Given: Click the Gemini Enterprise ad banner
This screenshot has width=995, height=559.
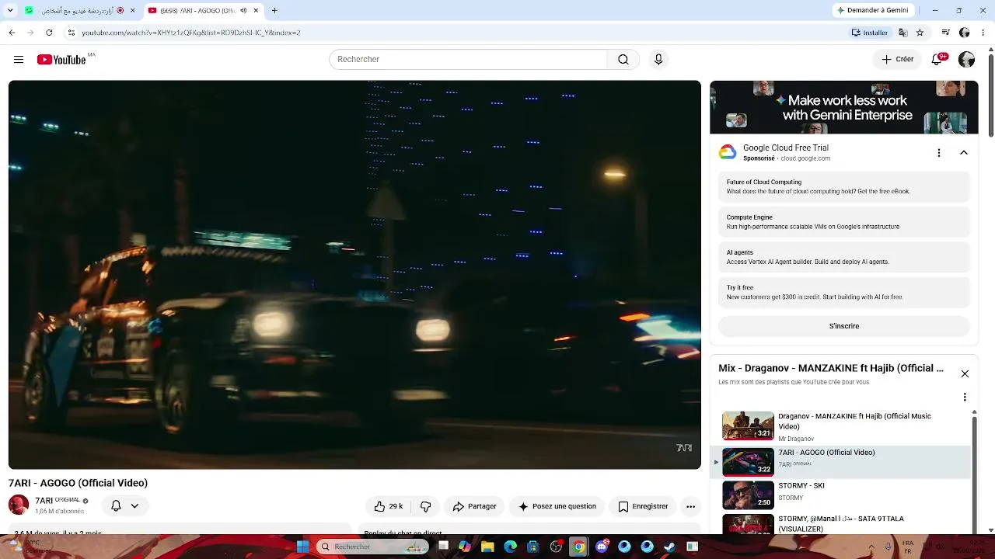Looking at the screenshot, I should (x=844, y=108).
